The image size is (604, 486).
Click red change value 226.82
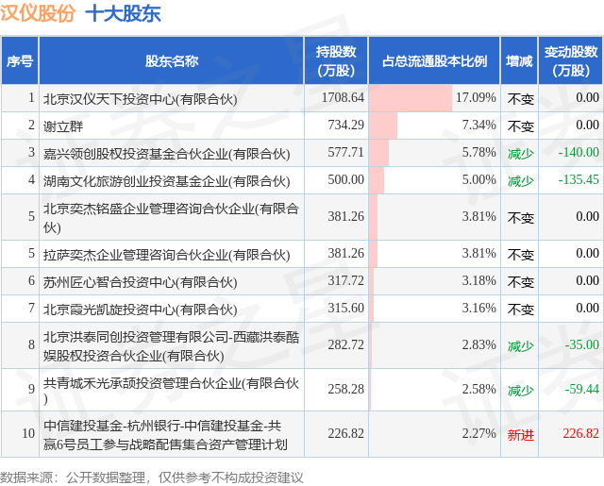(581, 434)
